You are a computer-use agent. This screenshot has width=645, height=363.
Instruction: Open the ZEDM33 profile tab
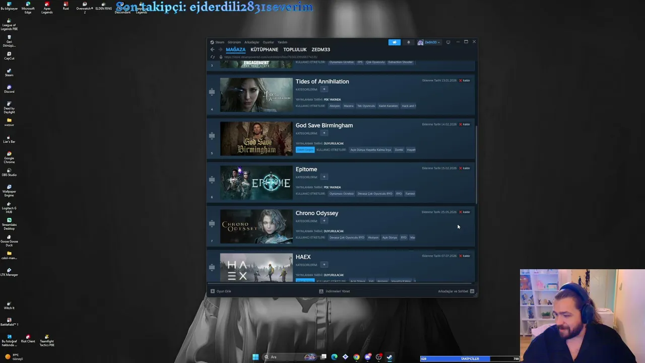point(321,49)
